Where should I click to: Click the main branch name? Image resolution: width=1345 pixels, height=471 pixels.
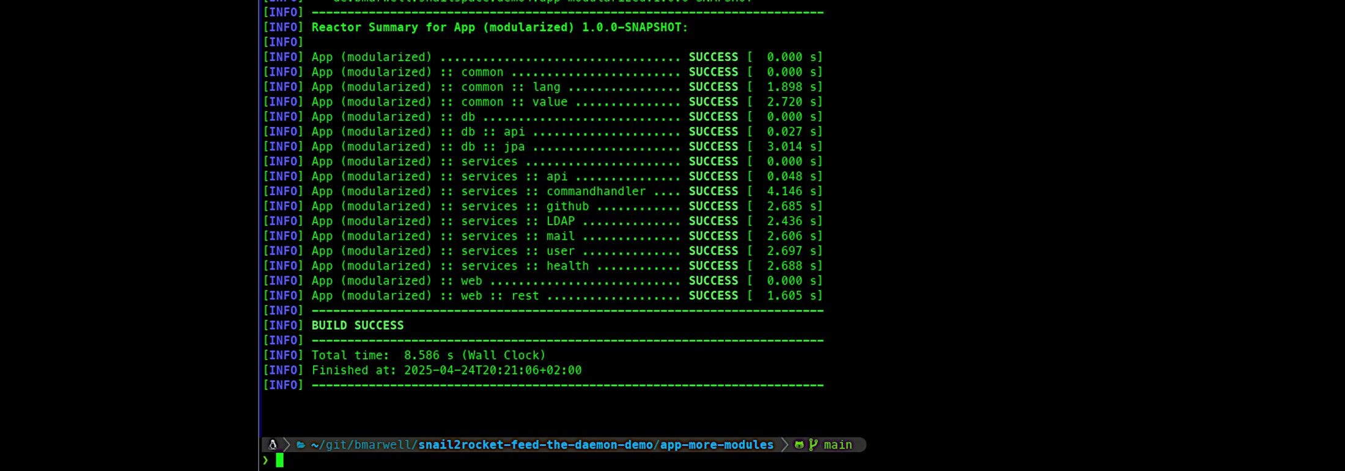(x=838, y=445)
